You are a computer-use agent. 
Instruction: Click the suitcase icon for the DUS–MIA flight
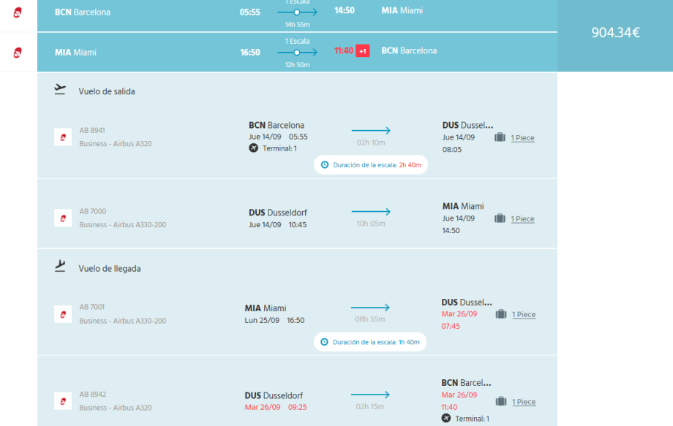pyautogui.click(x=500, y=218)
